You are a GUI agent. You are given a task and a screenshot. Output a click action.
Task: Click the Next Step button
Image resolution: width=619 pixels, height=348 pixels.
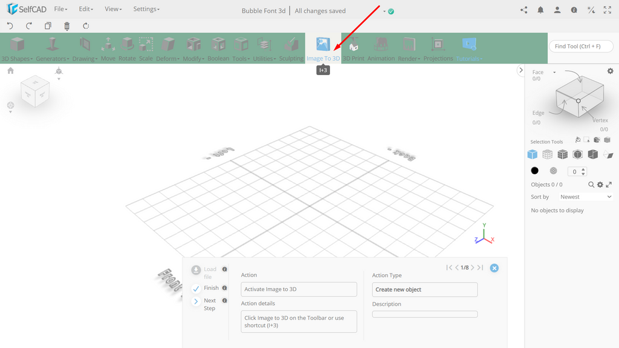[x=204, y=304]
